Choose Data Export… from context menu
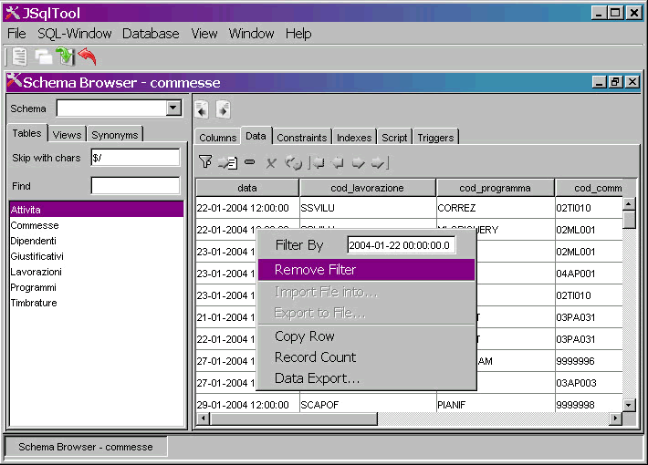This screenshot has width=648, height=465. (366, 377)
